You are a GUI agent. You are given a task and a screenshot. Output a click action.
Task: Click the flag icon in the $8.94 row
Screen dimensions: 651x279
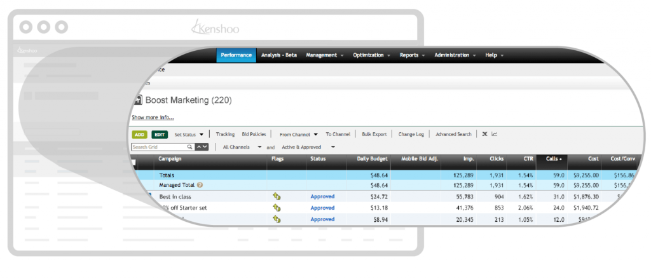click(277, 219)
